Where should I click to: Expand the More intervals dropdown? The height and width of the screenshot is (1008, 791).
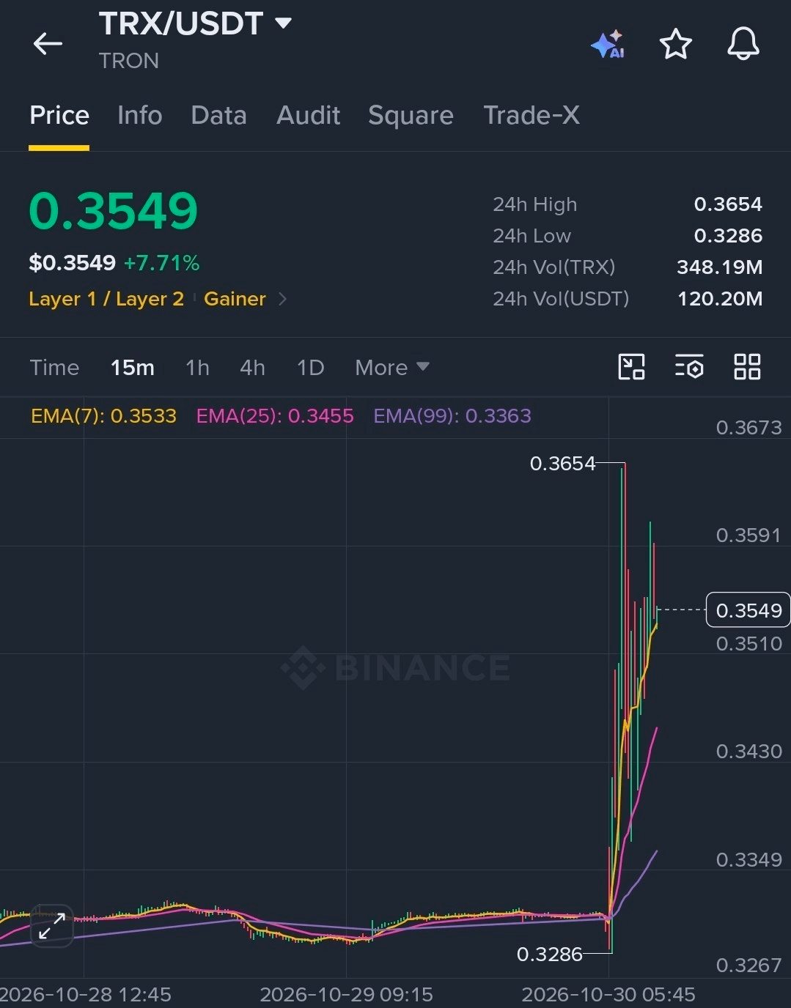pyautogui.click(x=392, y=367)
